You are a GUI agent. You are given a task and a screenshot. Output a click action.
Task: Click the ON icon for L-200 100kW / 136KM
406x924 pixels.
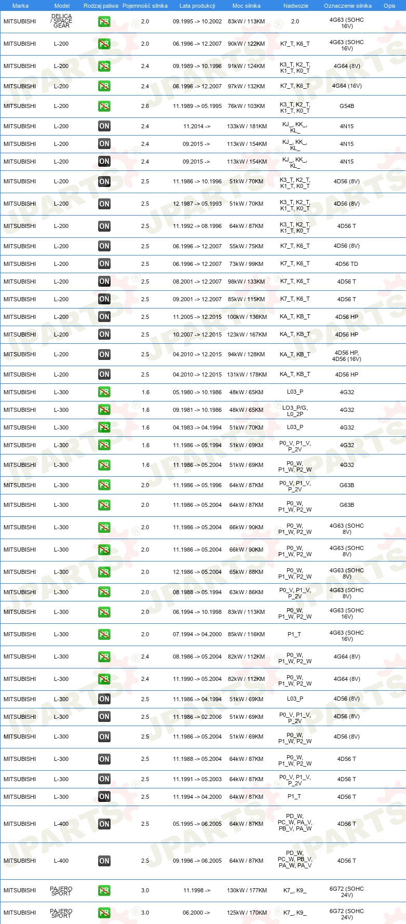tap(104, 317)
